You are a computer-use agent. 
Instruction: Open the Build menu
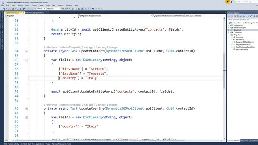(x=27, y=5)
